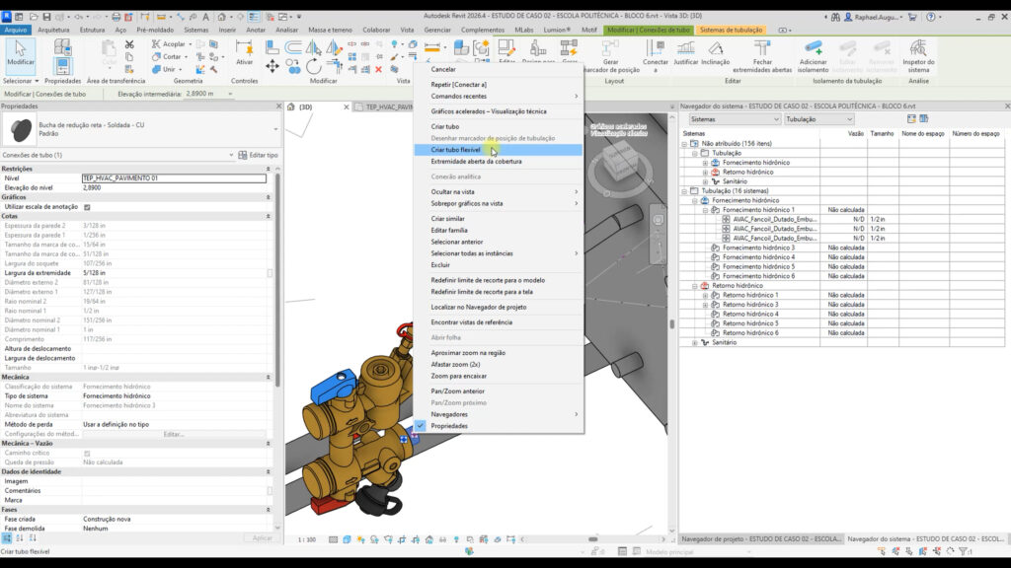Expand Retorno hidrônico 1 tree node
1011x568 pixels.
(x=705, y=295)
